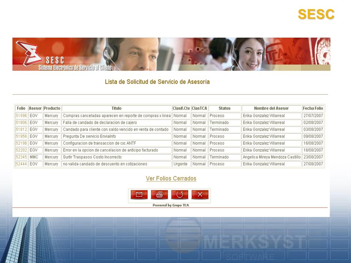The image size is (351, 263).
Task: Click the Producto column header
Action: pos(52,108)
